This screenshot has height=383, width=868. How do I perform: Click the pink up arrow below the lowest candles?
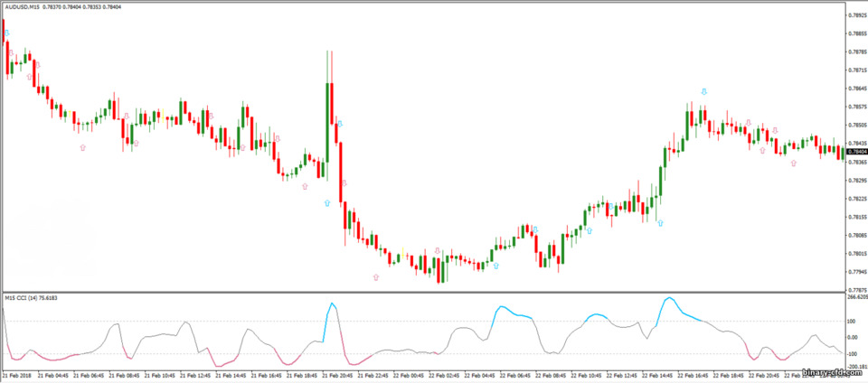coord(376,277)
